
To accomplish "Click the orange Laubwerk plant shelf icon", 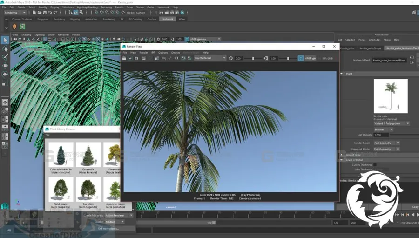I will pos(14,27).
